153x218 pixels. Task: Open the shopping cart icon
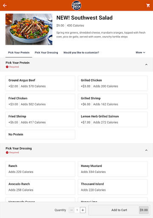click(148, 6)
